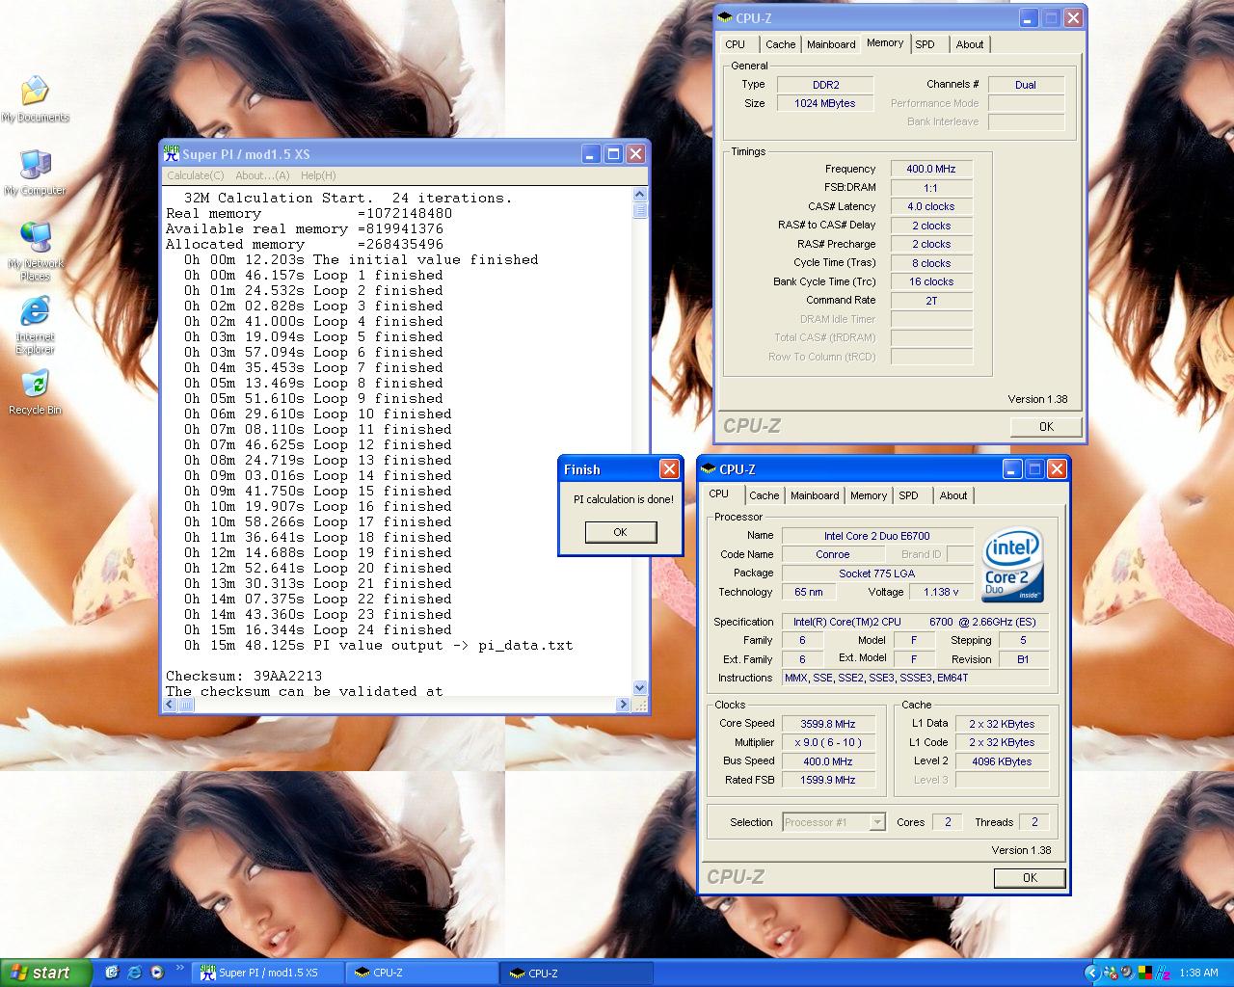Click the Internet Explorer desktop icon
Viewport: 1234px width, 987px height.
pos(35,325)
